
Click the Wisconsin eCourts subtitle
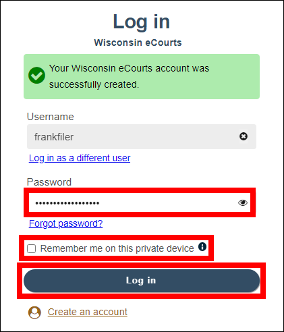coord(138,43)
